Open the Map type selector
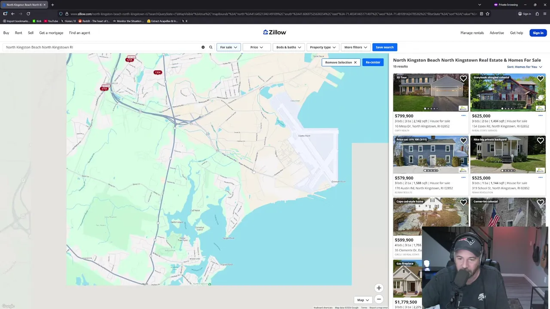The height and width of the screenshot is (309, 550). tap(363, 300)
